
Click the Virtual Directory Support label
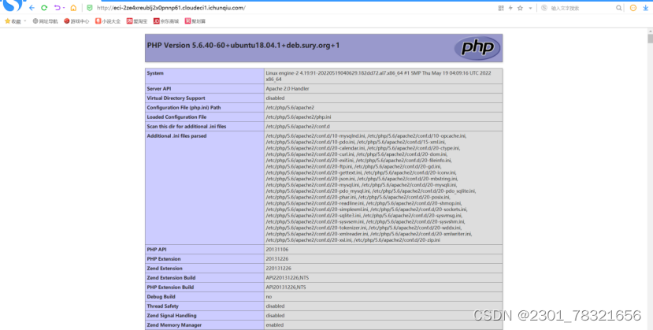pyautogui.click(x=176, y=98)
